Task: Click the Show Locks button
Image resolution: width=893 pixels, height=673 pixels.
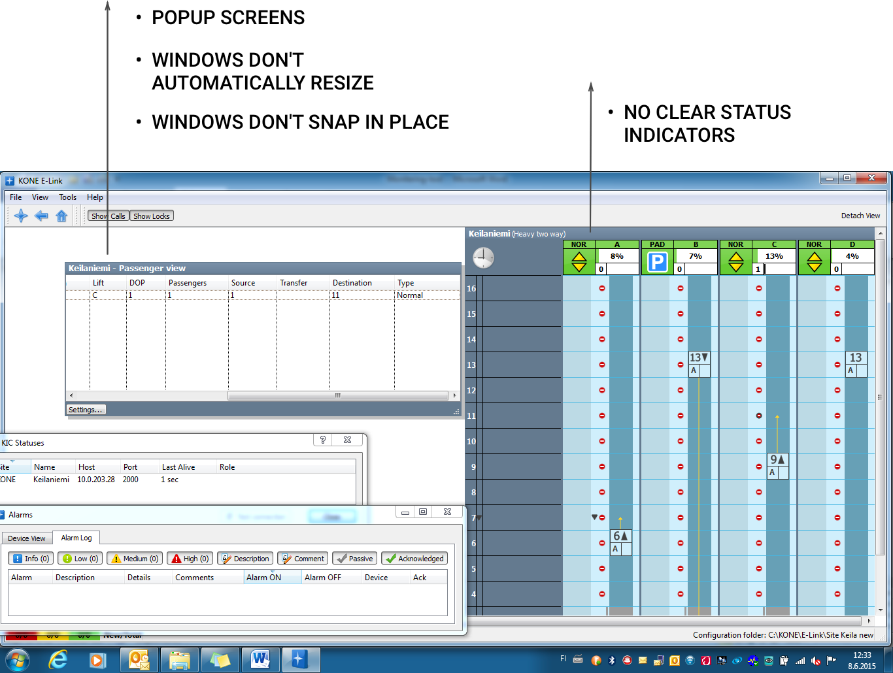Action: 152,216
